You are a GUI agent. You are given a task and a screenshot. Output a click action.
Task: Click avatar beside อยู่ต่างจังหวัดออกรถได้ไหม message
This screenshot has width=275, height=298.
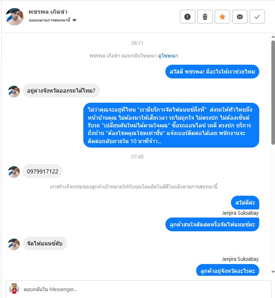click(x=14, y=91)
